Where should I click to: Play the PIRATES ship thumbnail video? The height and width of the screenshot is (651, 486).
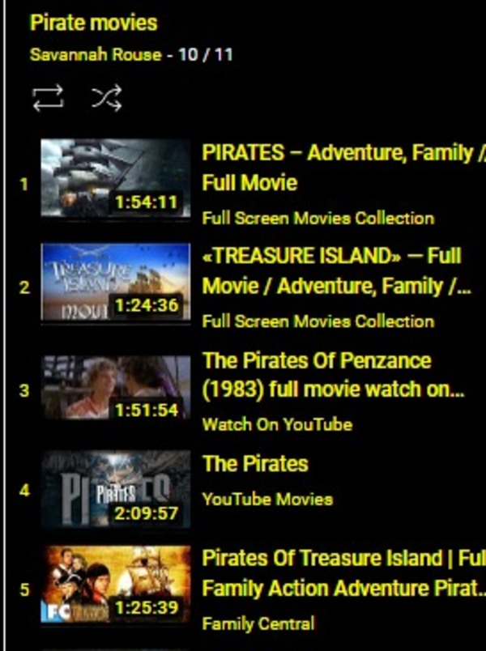[116, 178]
